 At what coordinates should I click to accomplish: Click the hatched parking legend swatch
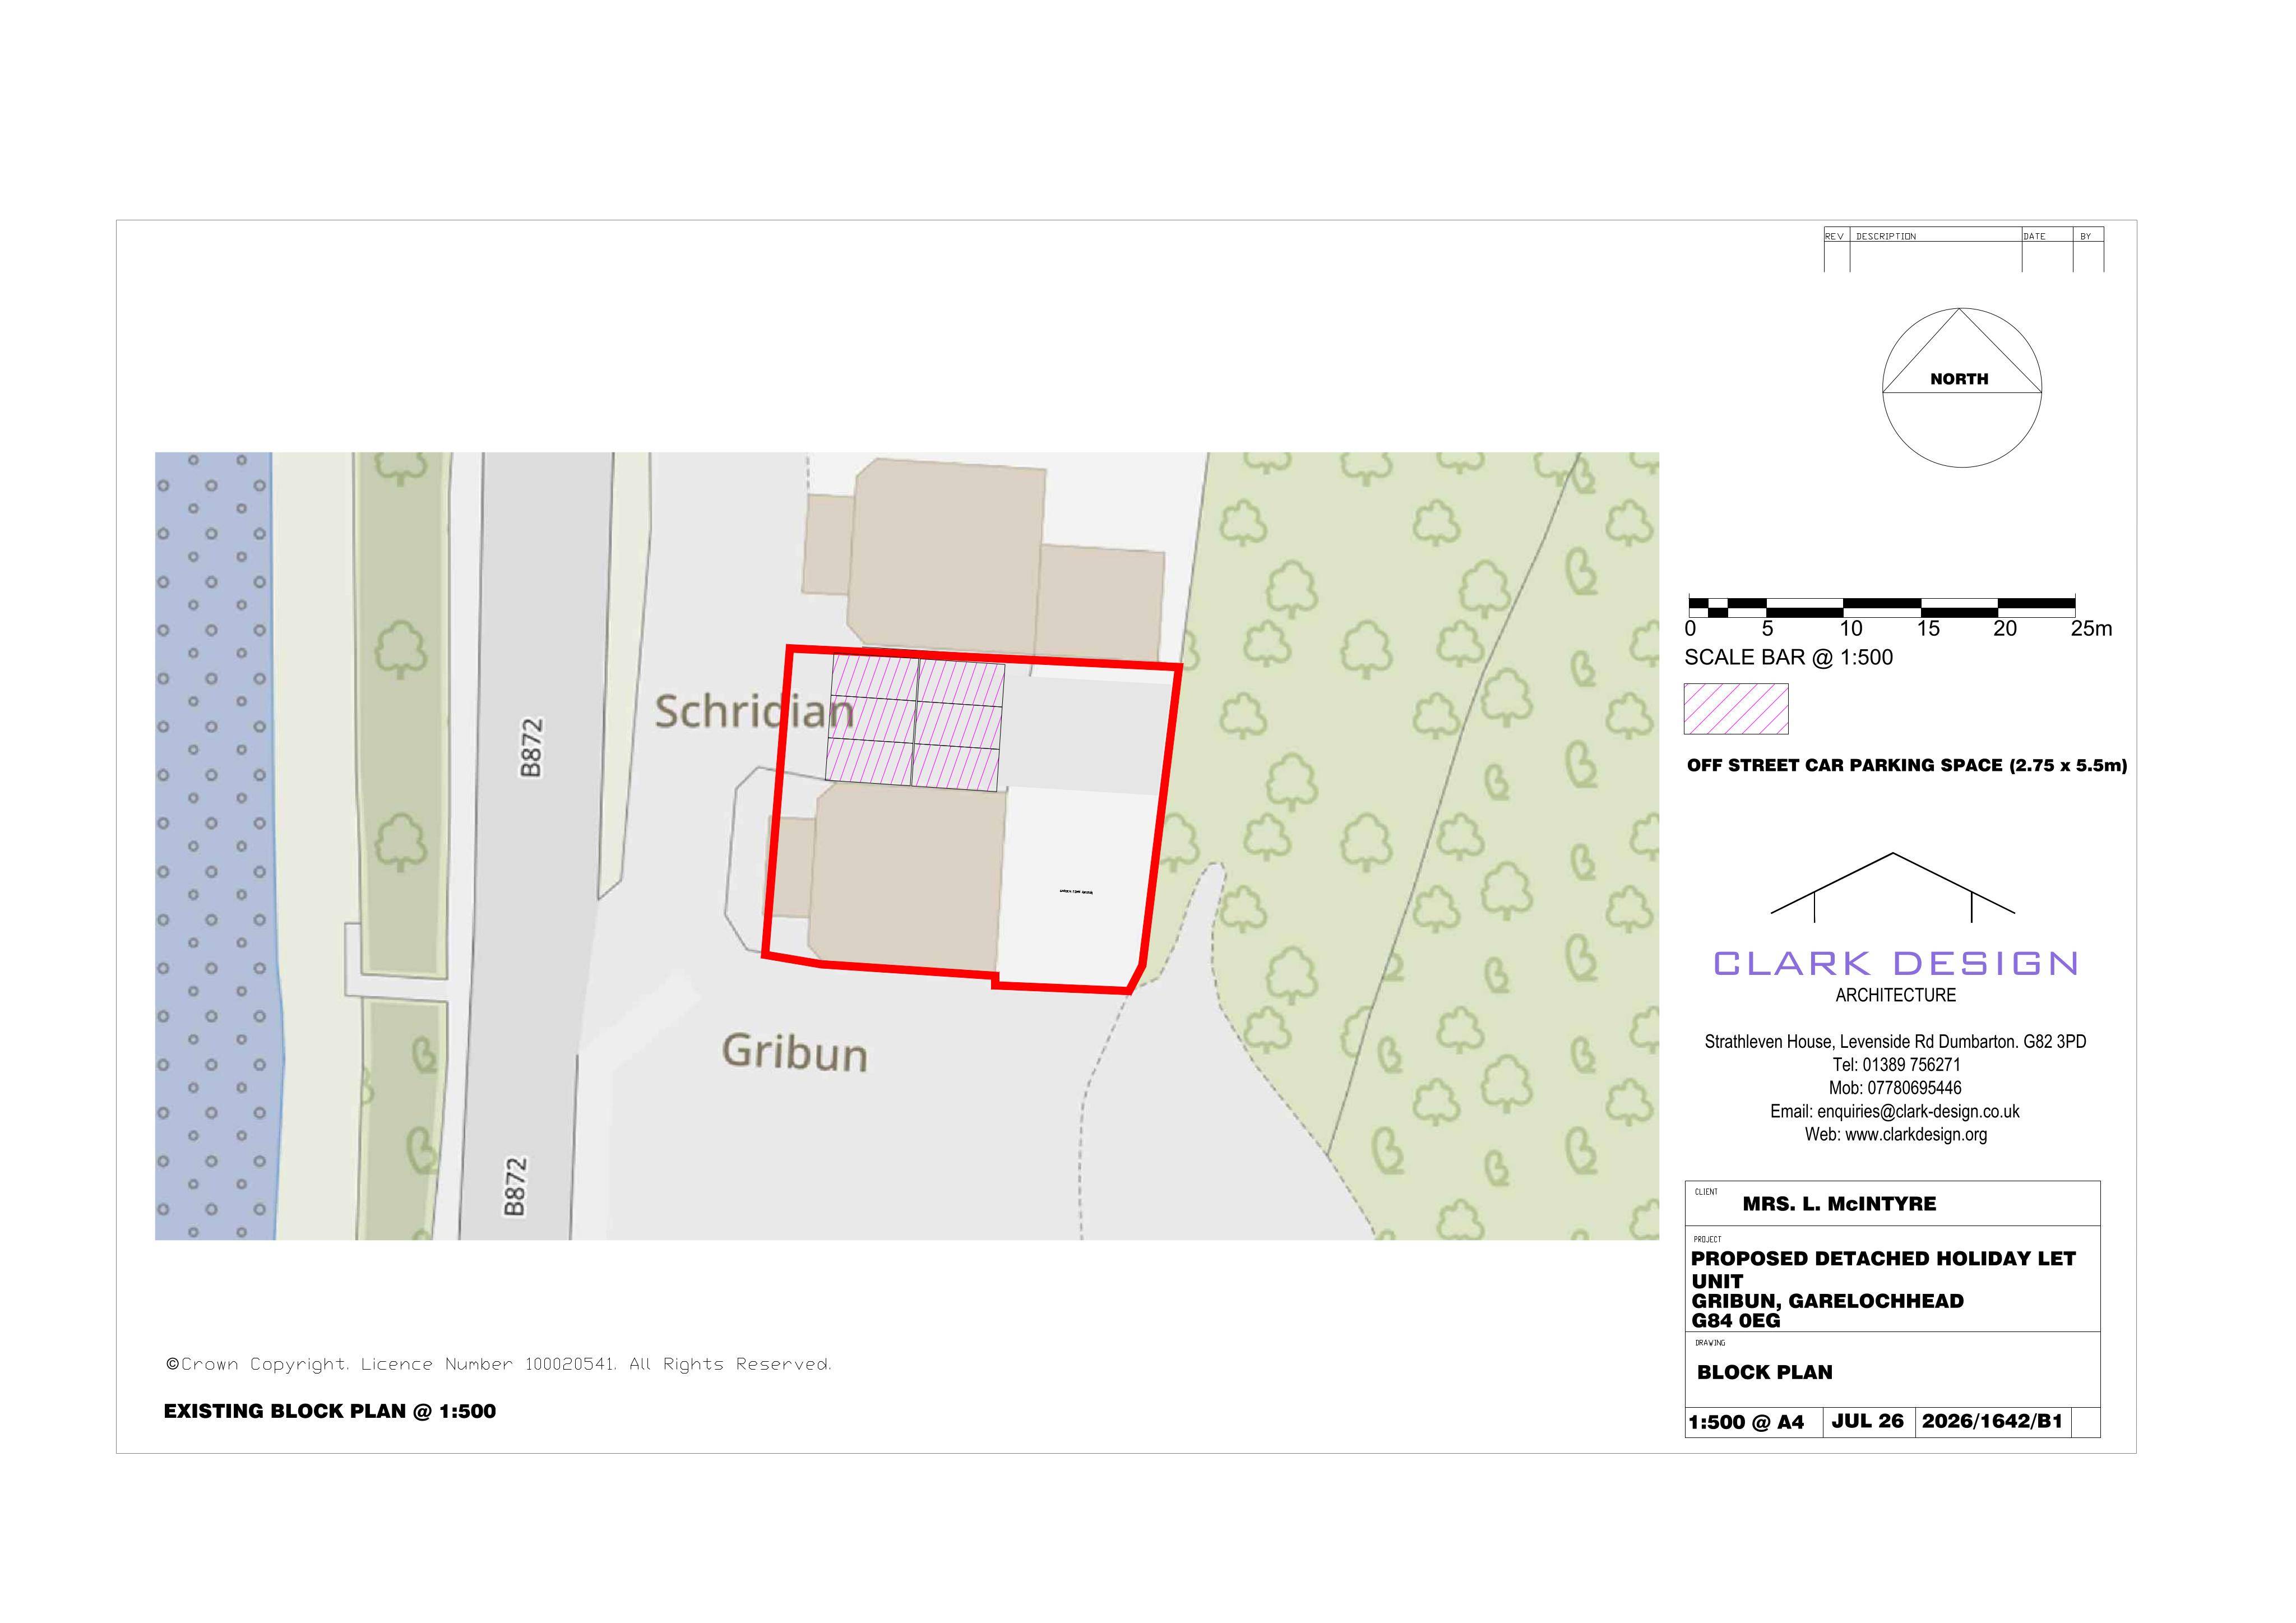coord(1736,709)
